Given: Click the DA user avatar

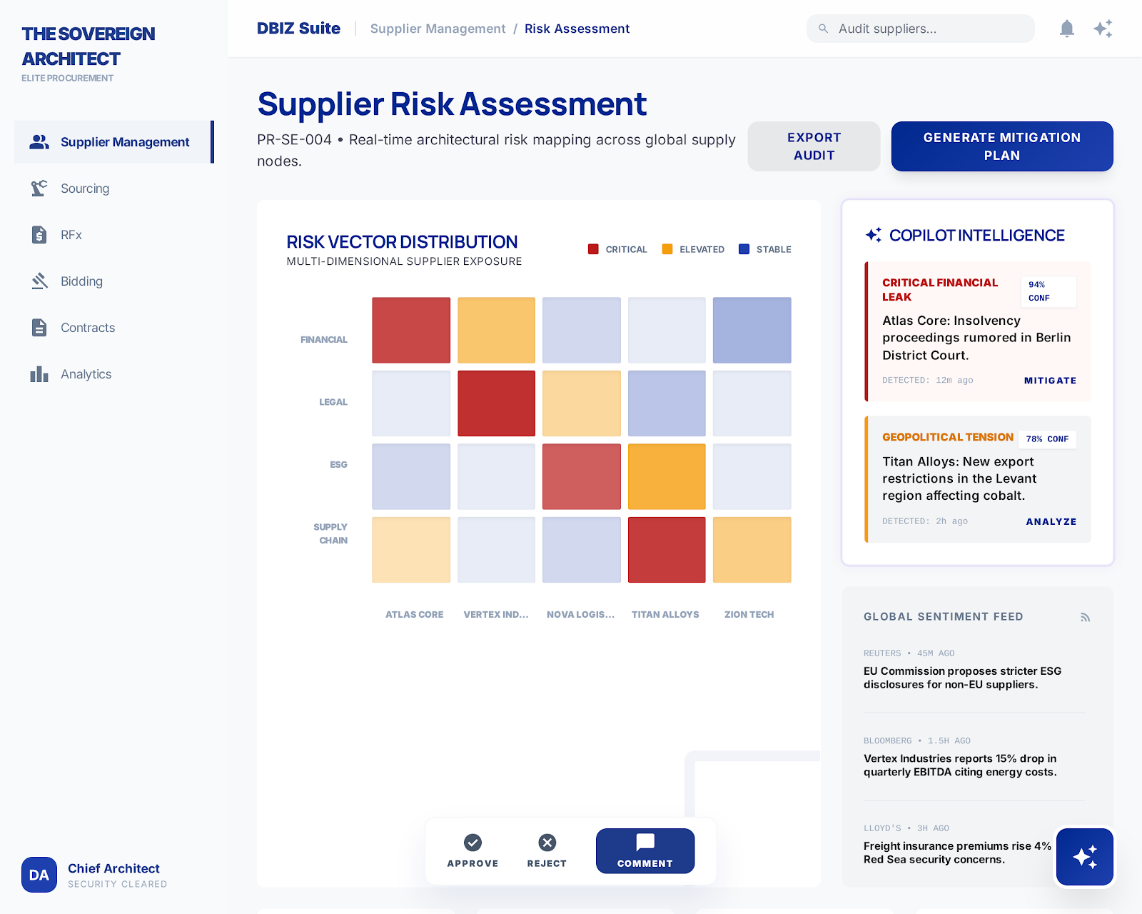Looking at the screenshot, I should (39, 875).
